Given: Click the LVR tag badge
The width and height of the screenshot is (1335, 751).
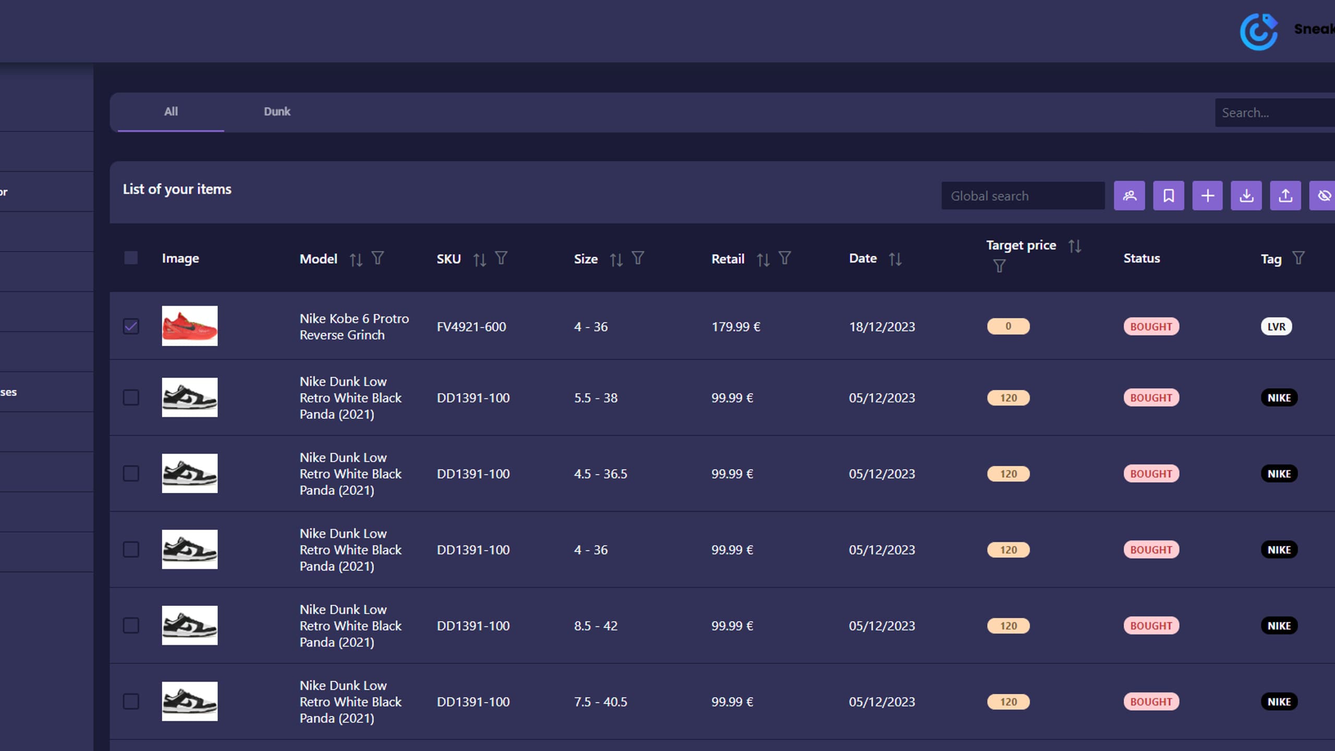Looking at the screenshot, I should [x=1276, y=326].
